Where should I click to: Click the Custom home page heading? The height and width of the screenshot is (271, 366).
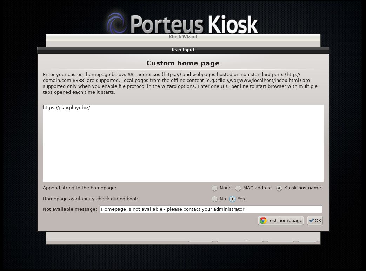pos(183,63)
